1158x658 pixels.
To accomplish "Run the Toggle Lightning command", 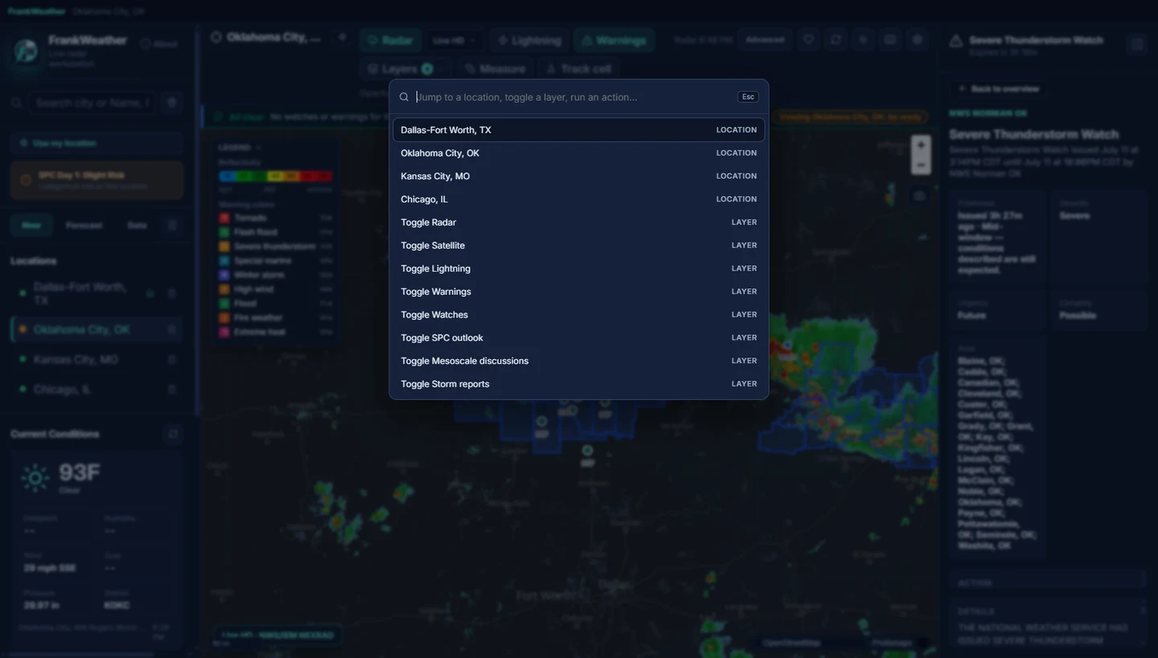I will tap(578, 268).
